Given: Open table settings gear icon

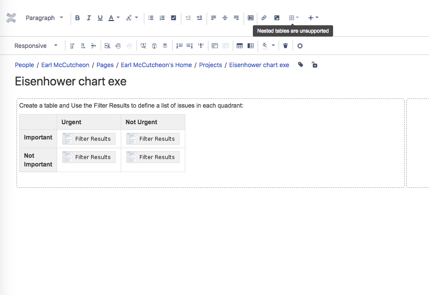Looking at the screenshot, I should (300, 46).
